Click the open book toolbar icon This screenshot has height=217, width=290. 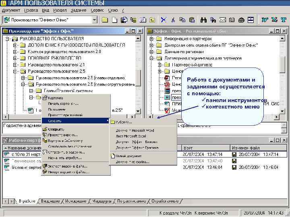232,20
